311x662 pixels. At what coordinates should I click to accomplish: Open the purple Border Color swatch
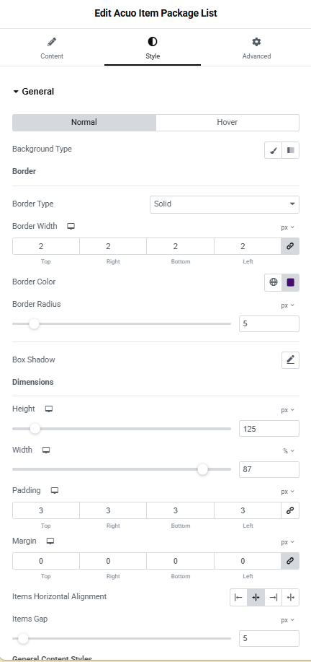point(290,282)
